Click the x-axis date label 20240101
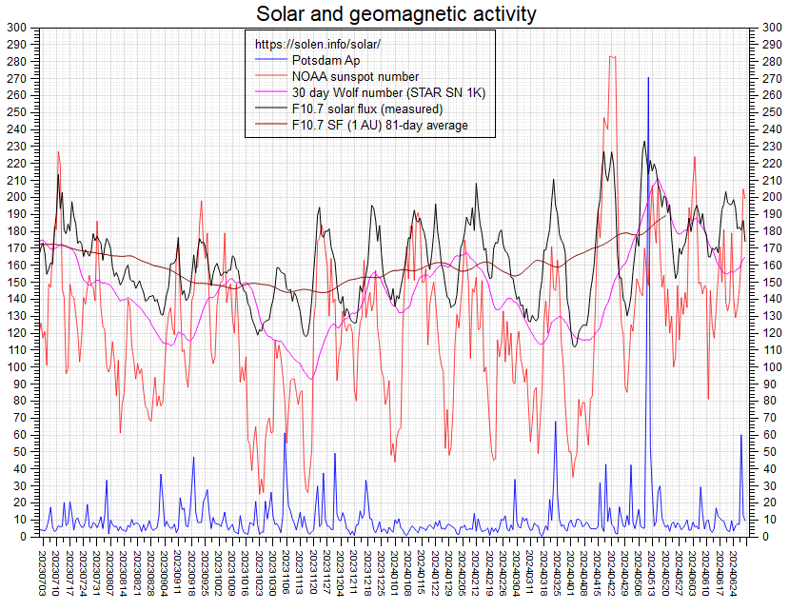This screenshot has height=611, width=789. [x=393, y=573]
